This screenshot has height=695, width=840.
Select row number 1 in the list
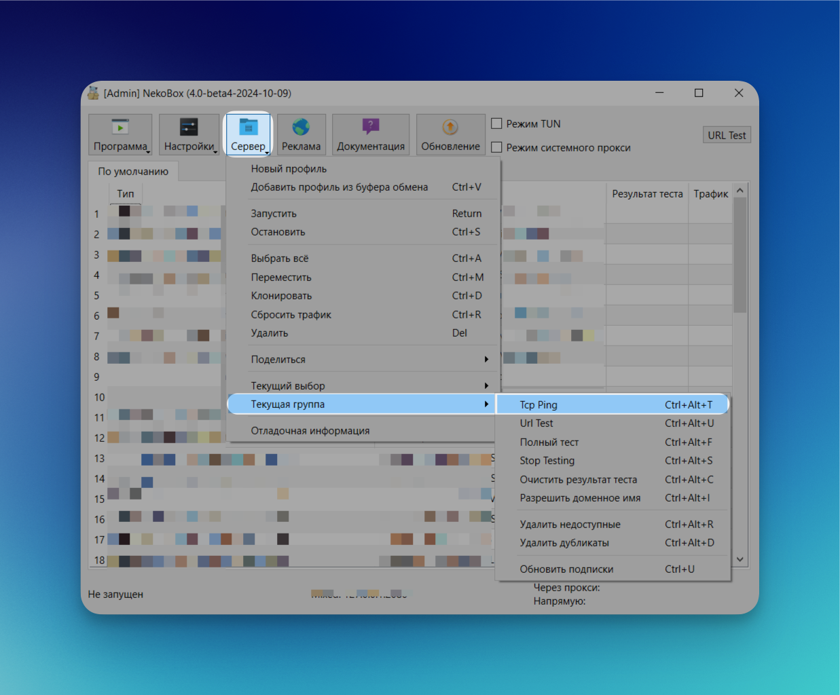(x=96, y=214)
